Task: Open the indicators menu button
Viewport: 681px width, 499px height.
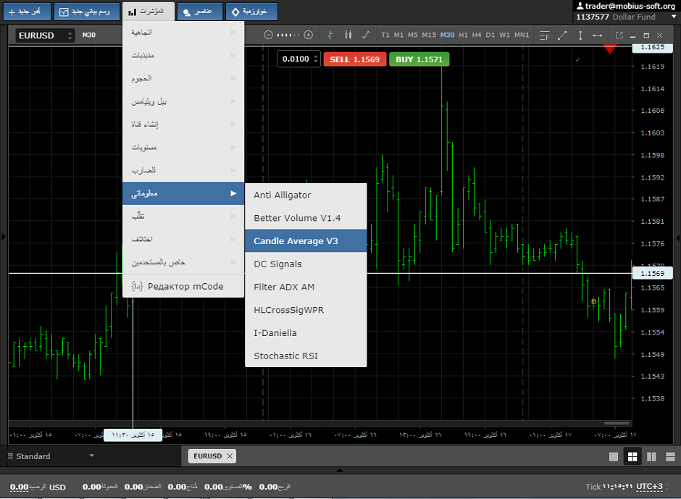Action: [149, 12]
